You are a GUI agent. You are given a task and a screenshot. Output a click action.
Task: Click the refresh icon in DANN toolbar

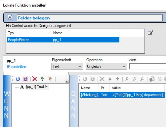(x=85, y=79)
